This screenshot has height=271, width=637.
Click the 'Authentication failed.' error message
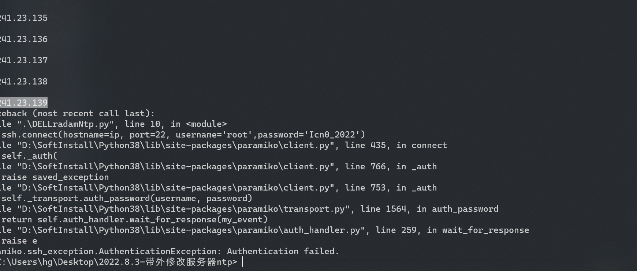pyautogui.click(x=283, y=251)
